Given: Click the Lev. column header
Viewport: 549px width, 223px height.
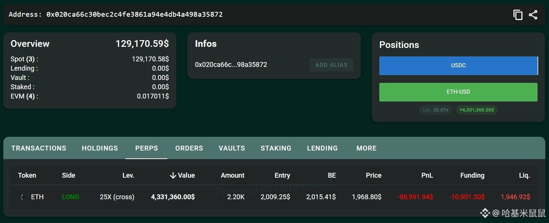Looking at the screenshot, I should [x=128, y=175].
